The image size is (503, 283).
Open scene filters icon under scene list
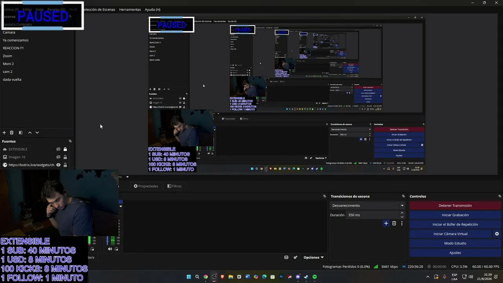[20, 132]
